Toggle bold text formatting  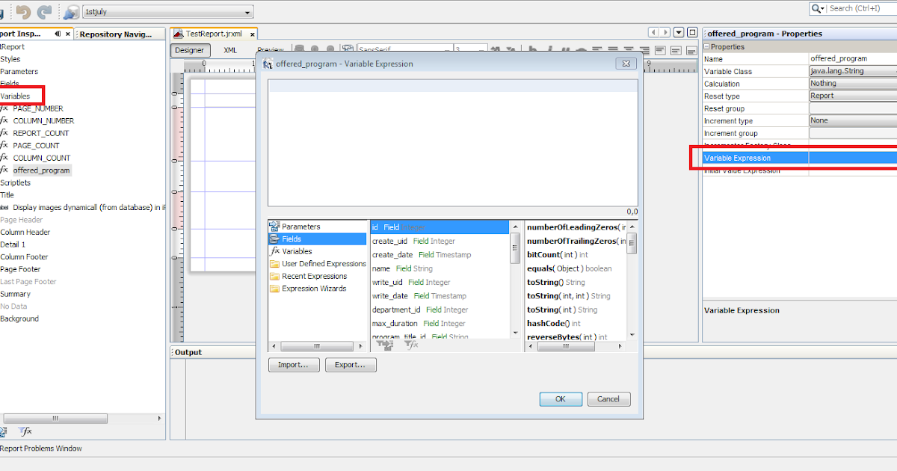click(x=531, y=49)
